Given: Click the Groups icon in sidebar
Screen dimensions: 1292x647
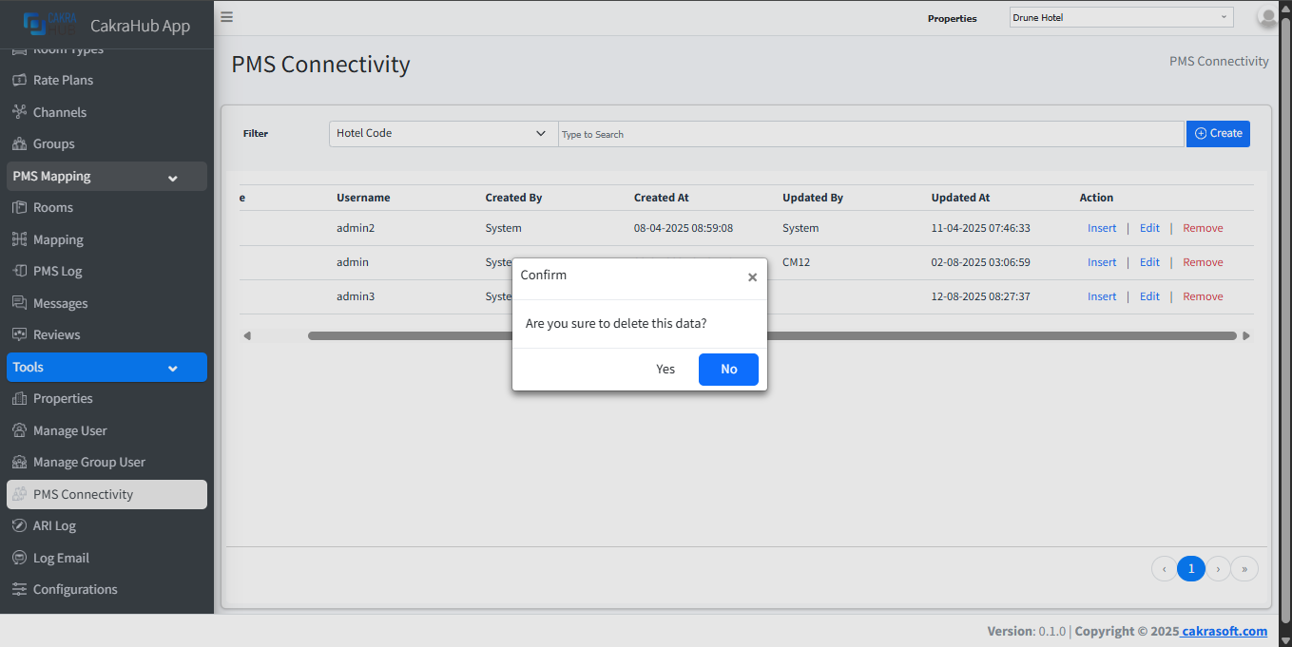Looking at the screenshot, I should 20,143.
